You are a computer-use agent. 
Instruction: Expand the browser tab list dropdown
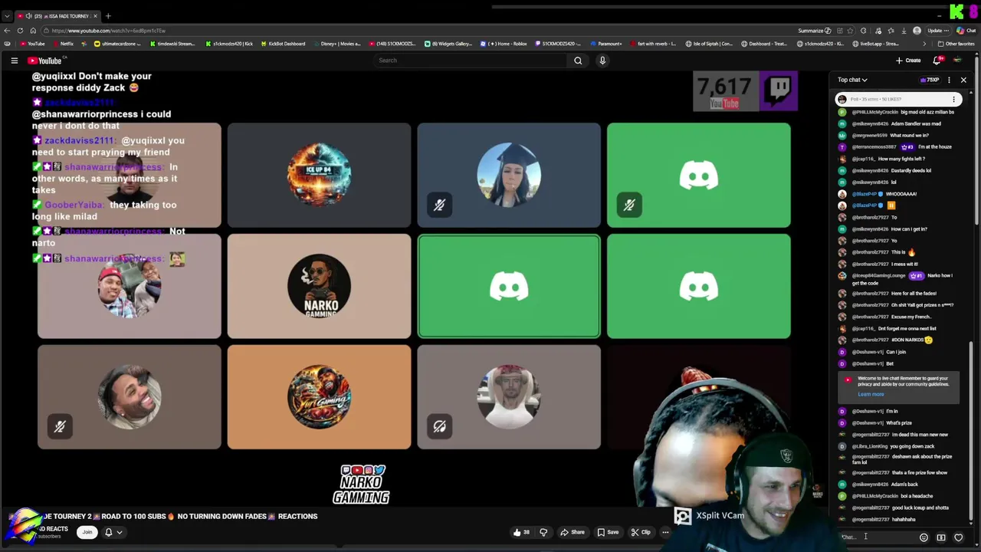point(7,16)
